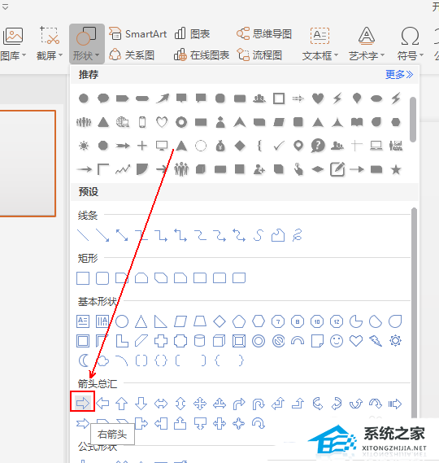
Task: Open the 形状 shapes dropdown
Action: [87, 44]
